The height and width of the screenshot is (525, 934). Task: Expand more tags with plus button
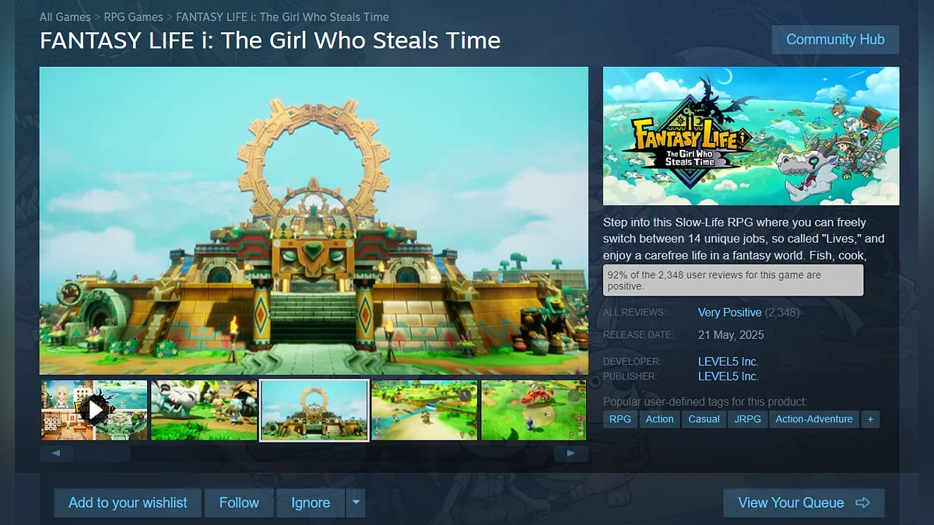tap(870, 419)
